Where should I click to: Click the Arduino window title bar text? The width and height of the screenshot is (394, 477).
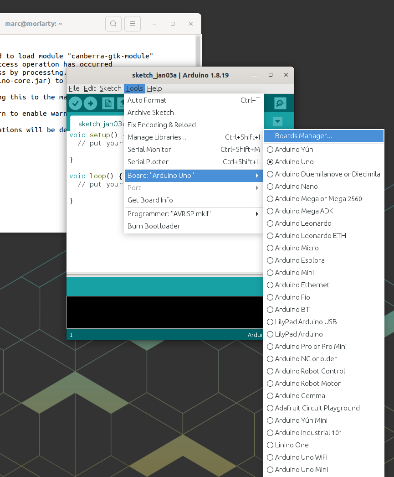(x=180, y=75)
